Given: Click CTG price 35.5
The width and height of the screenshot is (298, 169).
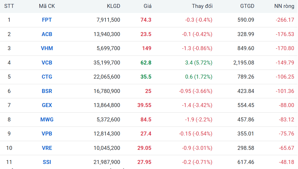Looking at the screenshot, I should 146,77.
